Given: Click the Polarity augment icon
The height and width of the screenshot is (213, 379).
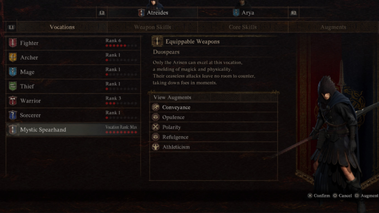Looking at the screenshot, I should (156, 127).
